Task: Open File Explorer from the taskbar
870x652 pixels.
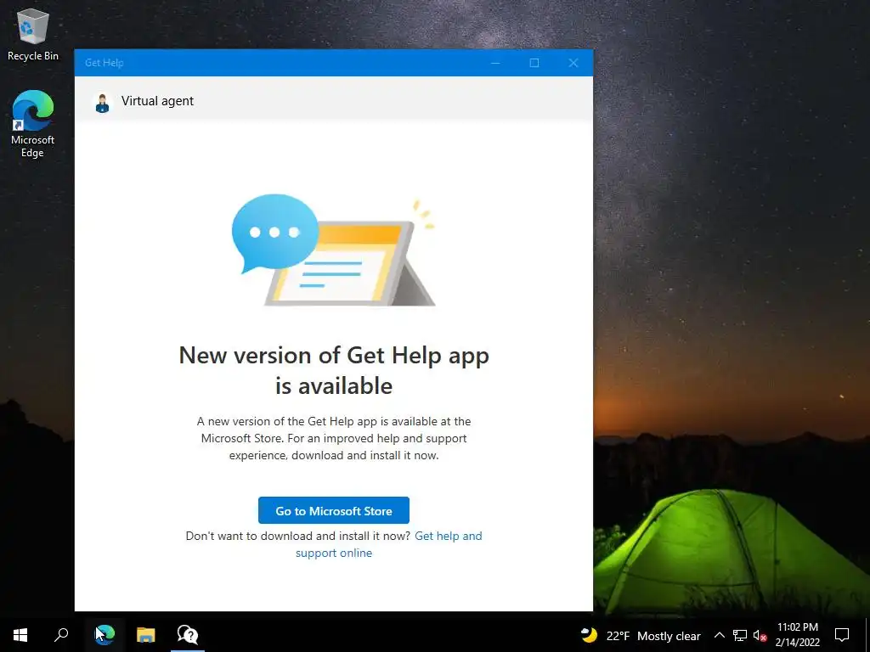Action: (146, 635)
